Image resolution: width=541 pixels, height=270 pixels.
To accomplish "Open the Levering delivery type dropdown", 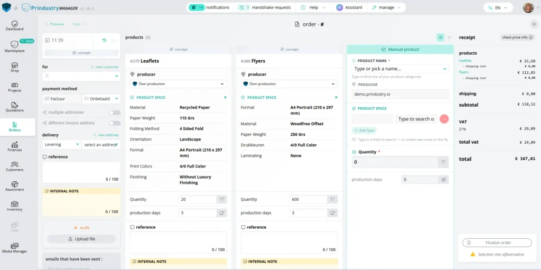I will tap(62, 145).
